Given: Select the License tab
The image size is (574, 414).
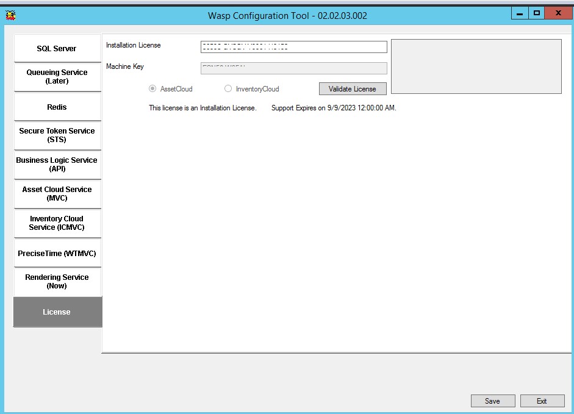Looking at the screenshot, I should 57,312.
